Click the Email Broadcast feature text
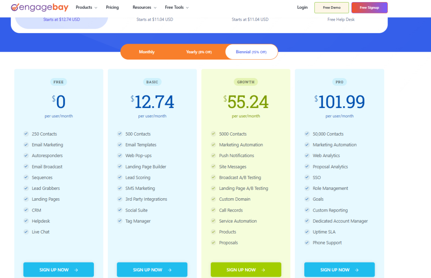431x278 pixels. pos(47,167)
